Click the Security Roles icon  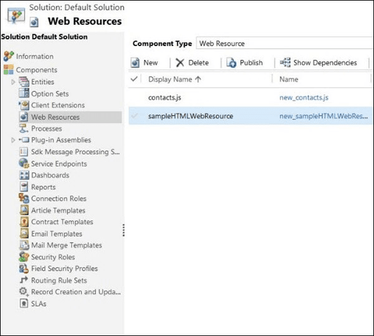pos(24,257)
